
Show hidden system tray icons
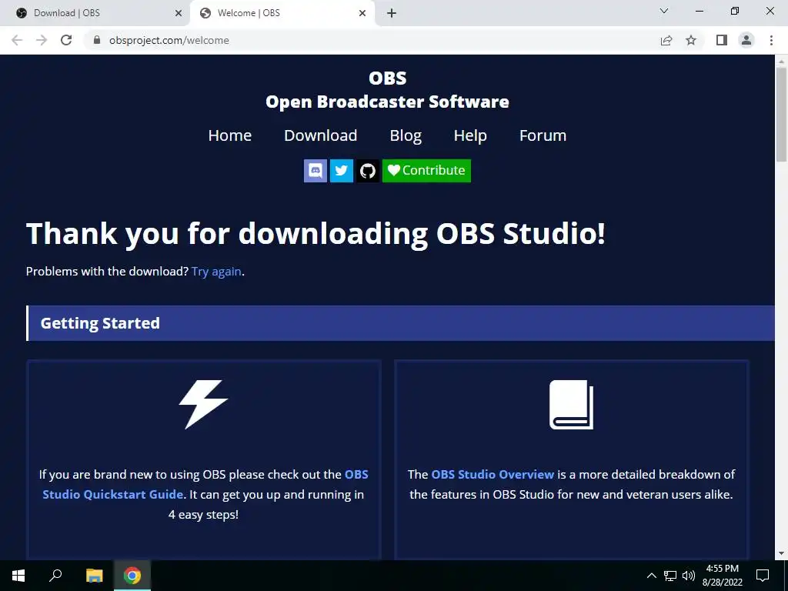[x=651, y=576]
